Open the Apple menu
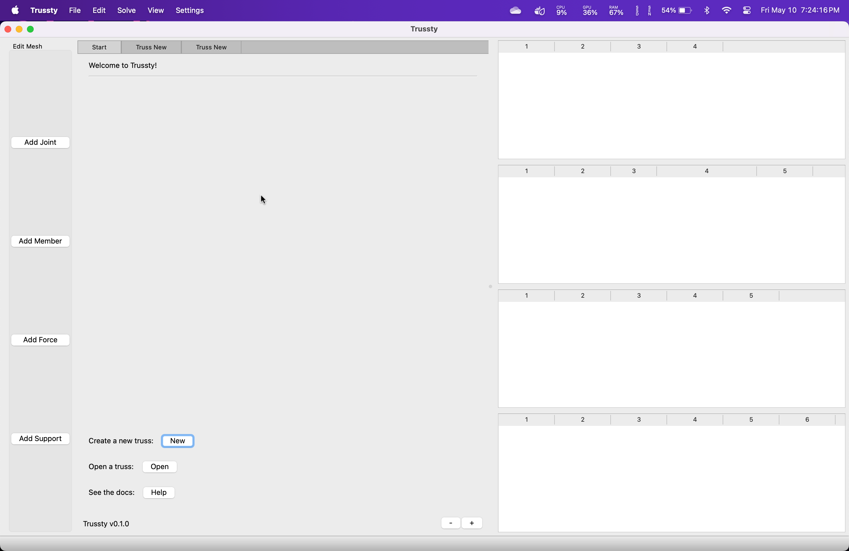849x551 pixels. tap(15, 10)
